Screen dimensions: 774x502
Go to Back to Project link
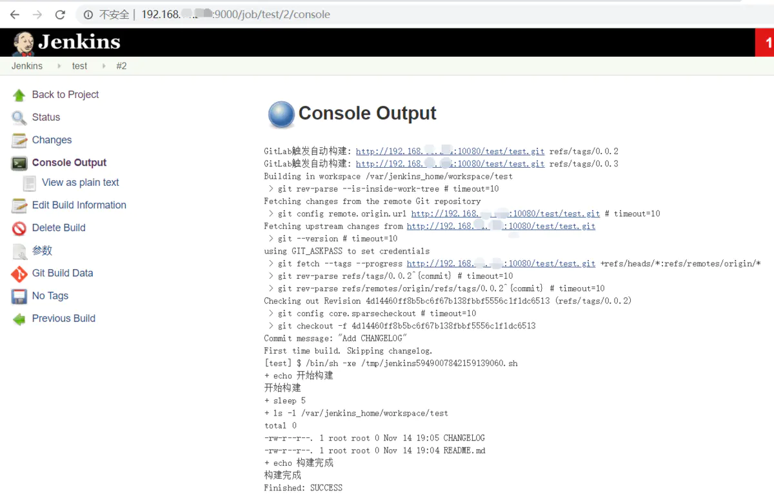[65, 94]
